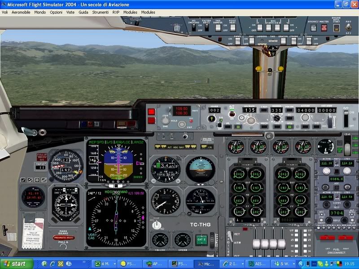359x269 pixels.
Task: Click the Windows start button
Action: [x=17, y=264]
